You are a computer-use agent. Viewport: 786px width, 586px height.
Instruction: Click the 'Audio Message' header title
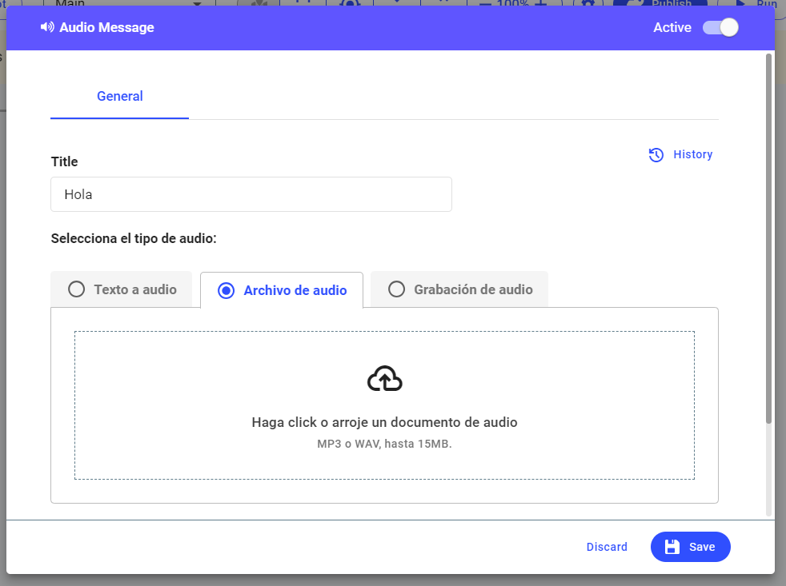(106, 27)
